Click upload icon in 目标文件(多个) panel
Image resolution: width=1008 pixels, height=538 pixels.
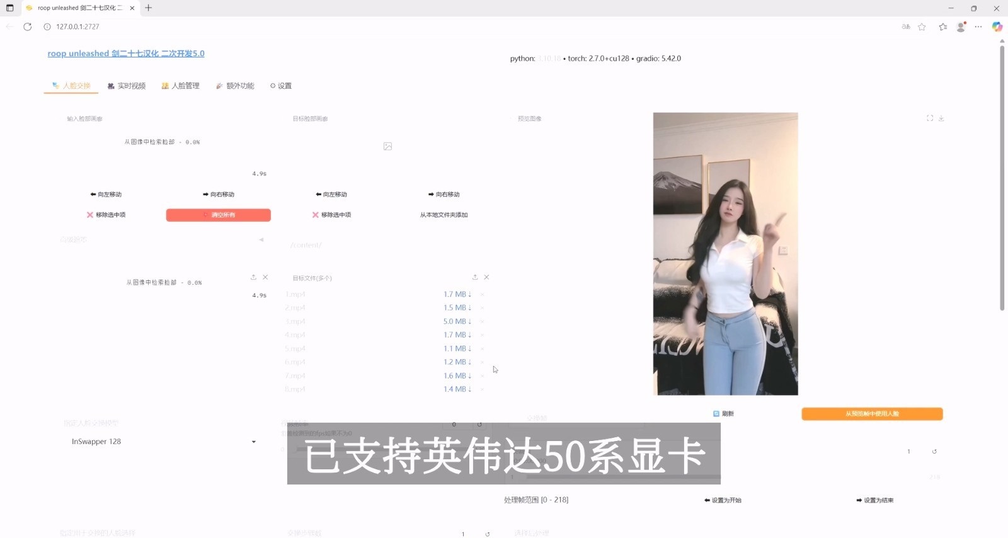pyautogui.click(x=475, y=277)
